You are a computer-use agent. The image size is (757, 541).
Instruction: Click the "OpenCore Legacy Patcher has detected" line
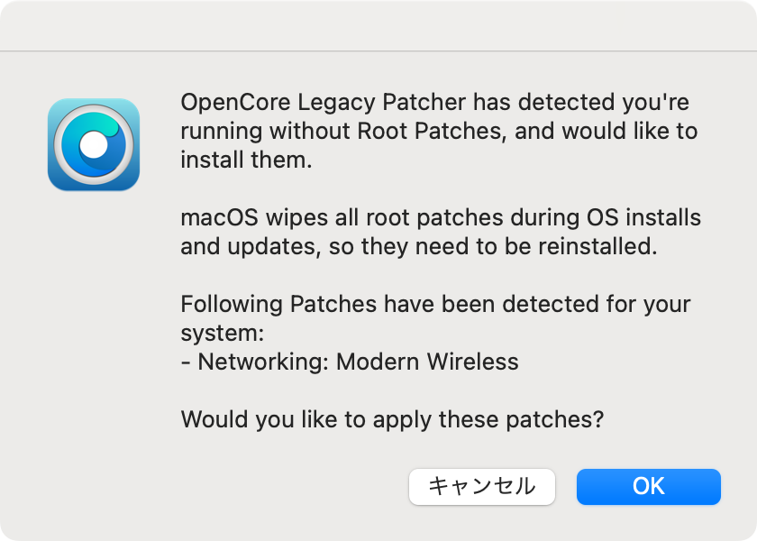point(435,103)
